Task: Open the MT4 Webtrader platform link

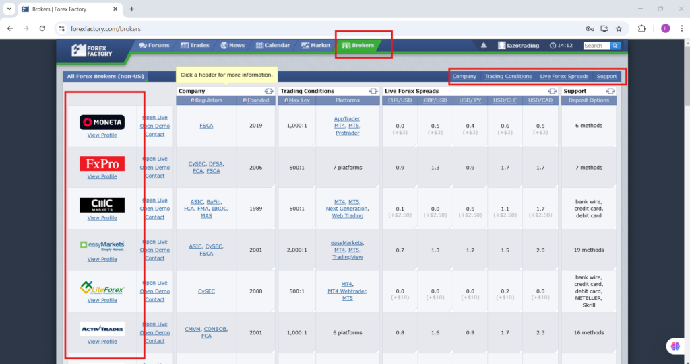Action: click(x=347, y=291)
